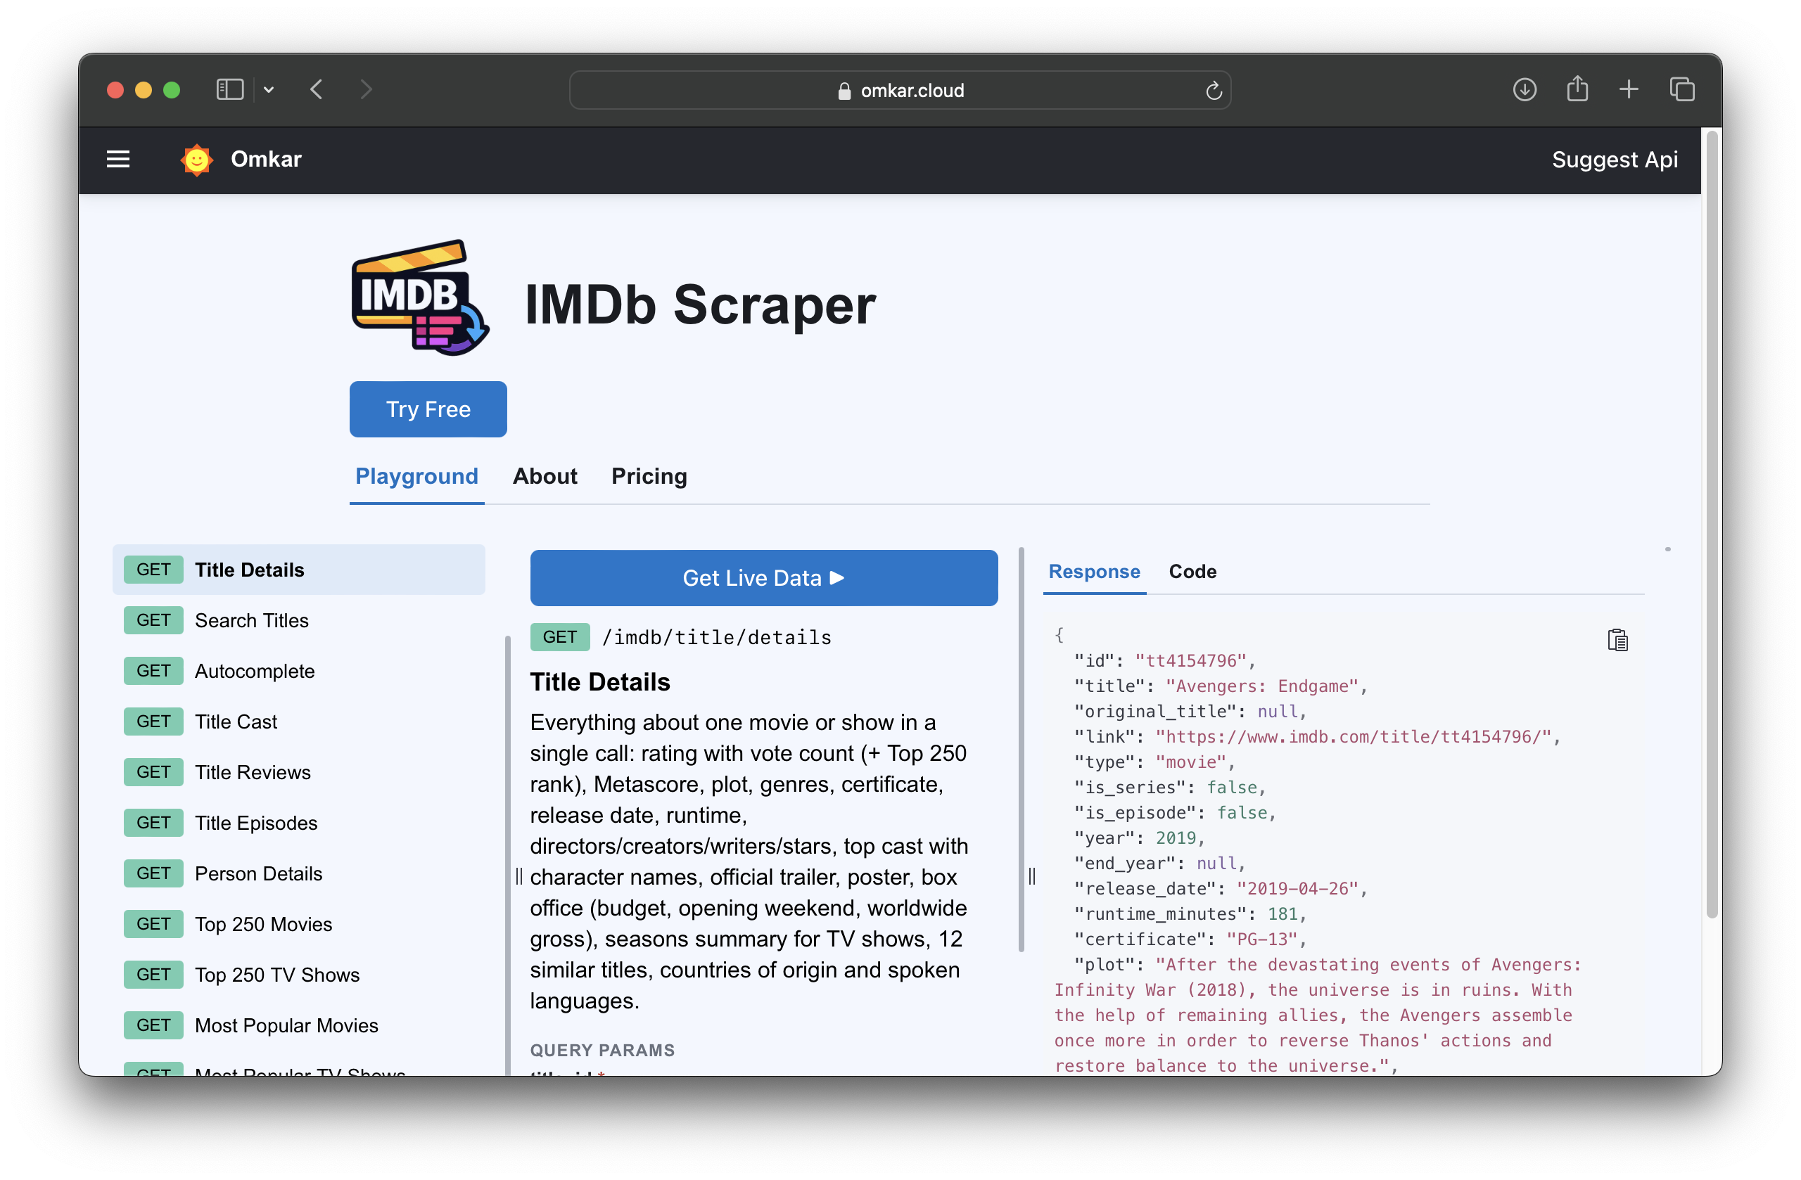Select the Code tab
Image resolution: width=1801 pixels, height=1180 pixels.
point(1192,572)
